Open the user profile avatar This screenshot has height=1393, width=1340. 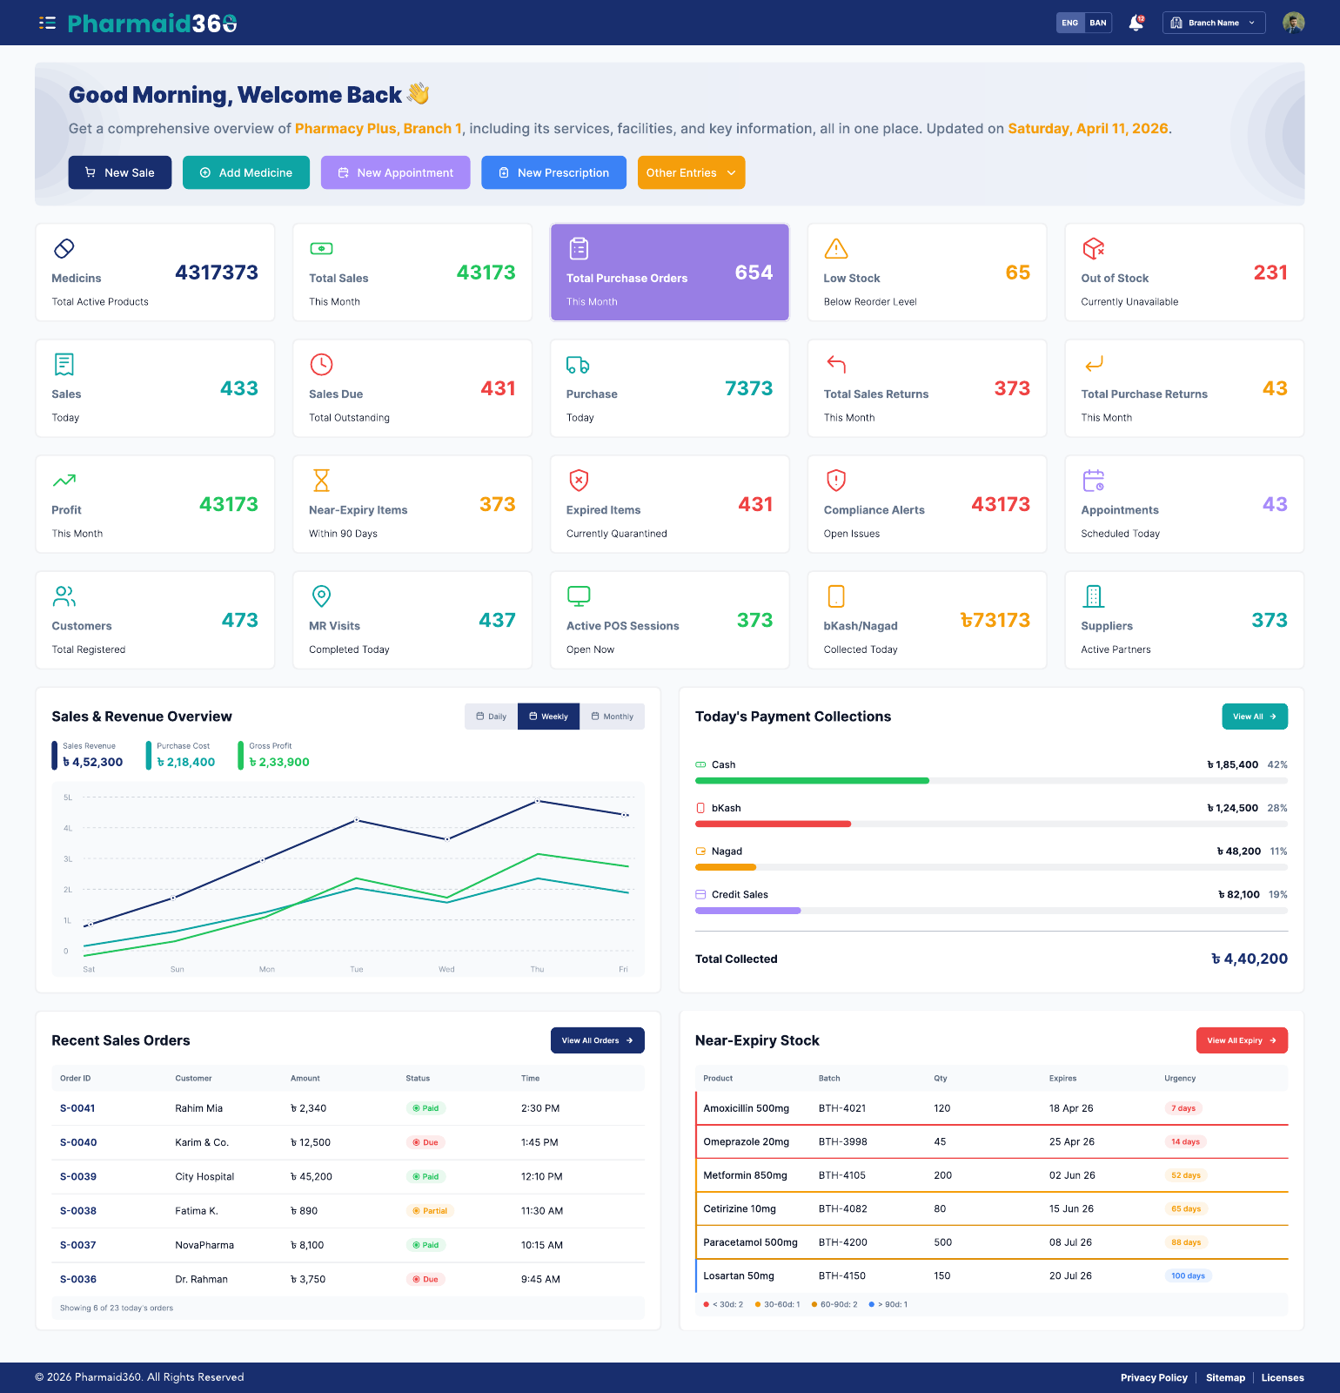point(1293,23)
